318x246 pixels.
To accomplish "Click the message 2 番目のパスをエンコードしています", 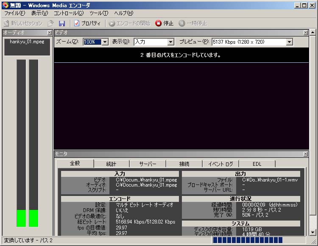I will (x=181, y=55).
